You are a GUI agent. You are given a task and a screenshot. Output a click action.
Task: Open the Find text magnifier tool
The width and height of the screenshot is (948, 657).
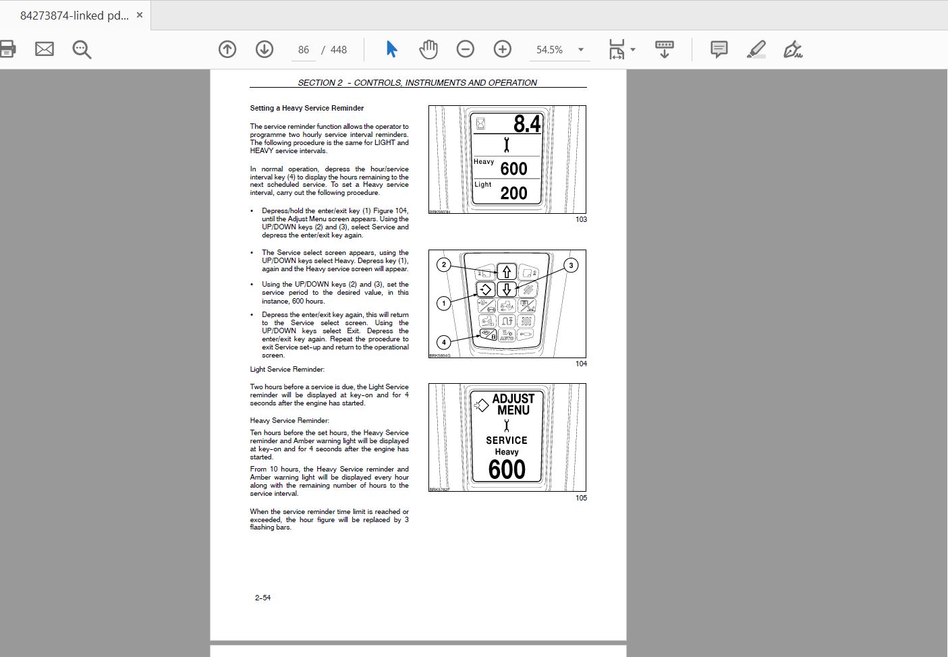(82, 49)
